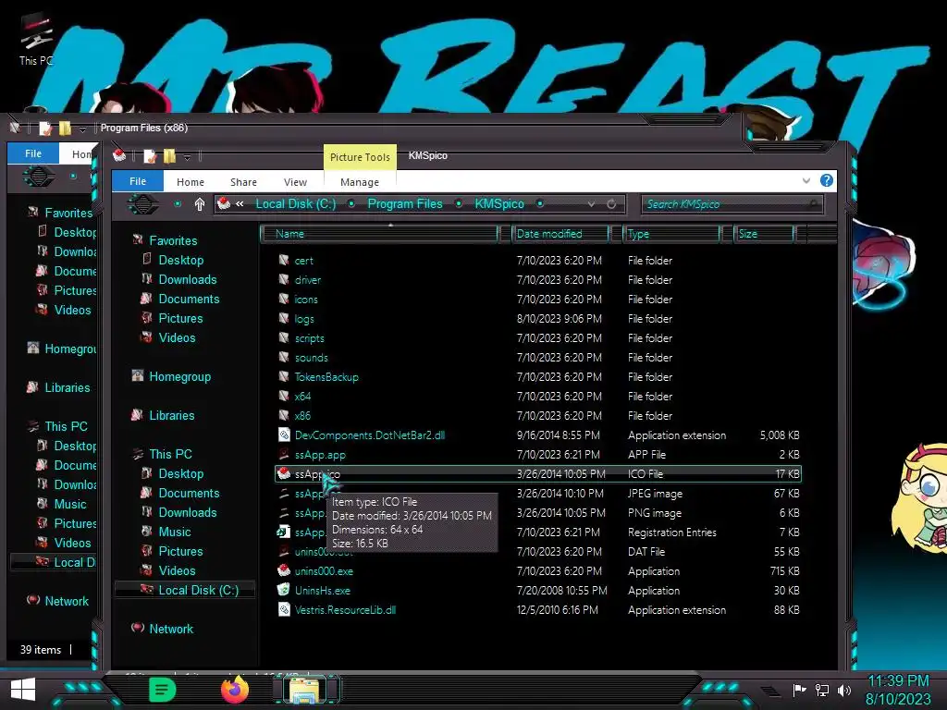Image resolution: width=947 pixels, height=710 pixels.
Task: Switch to the View ribbon tab
Action: (x=295, y=182)
